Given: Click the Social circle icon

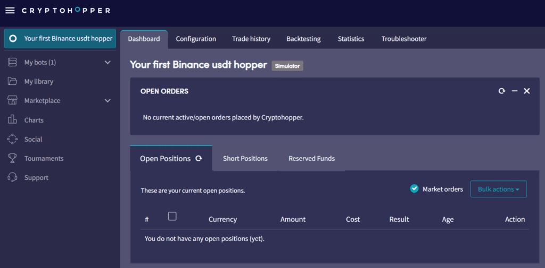Looking at the screenshot, I should (12, 139).
